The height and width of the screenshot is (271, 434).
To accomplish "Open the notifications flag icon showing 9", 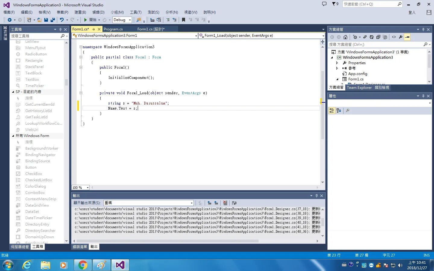I will click(335, 4).
